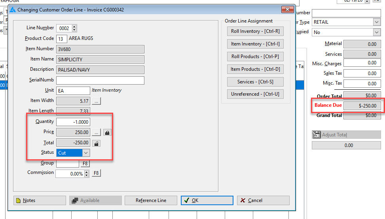Click the Reference Line button
Viewport: 385px width, 219px height.
[x=151, y=200]
